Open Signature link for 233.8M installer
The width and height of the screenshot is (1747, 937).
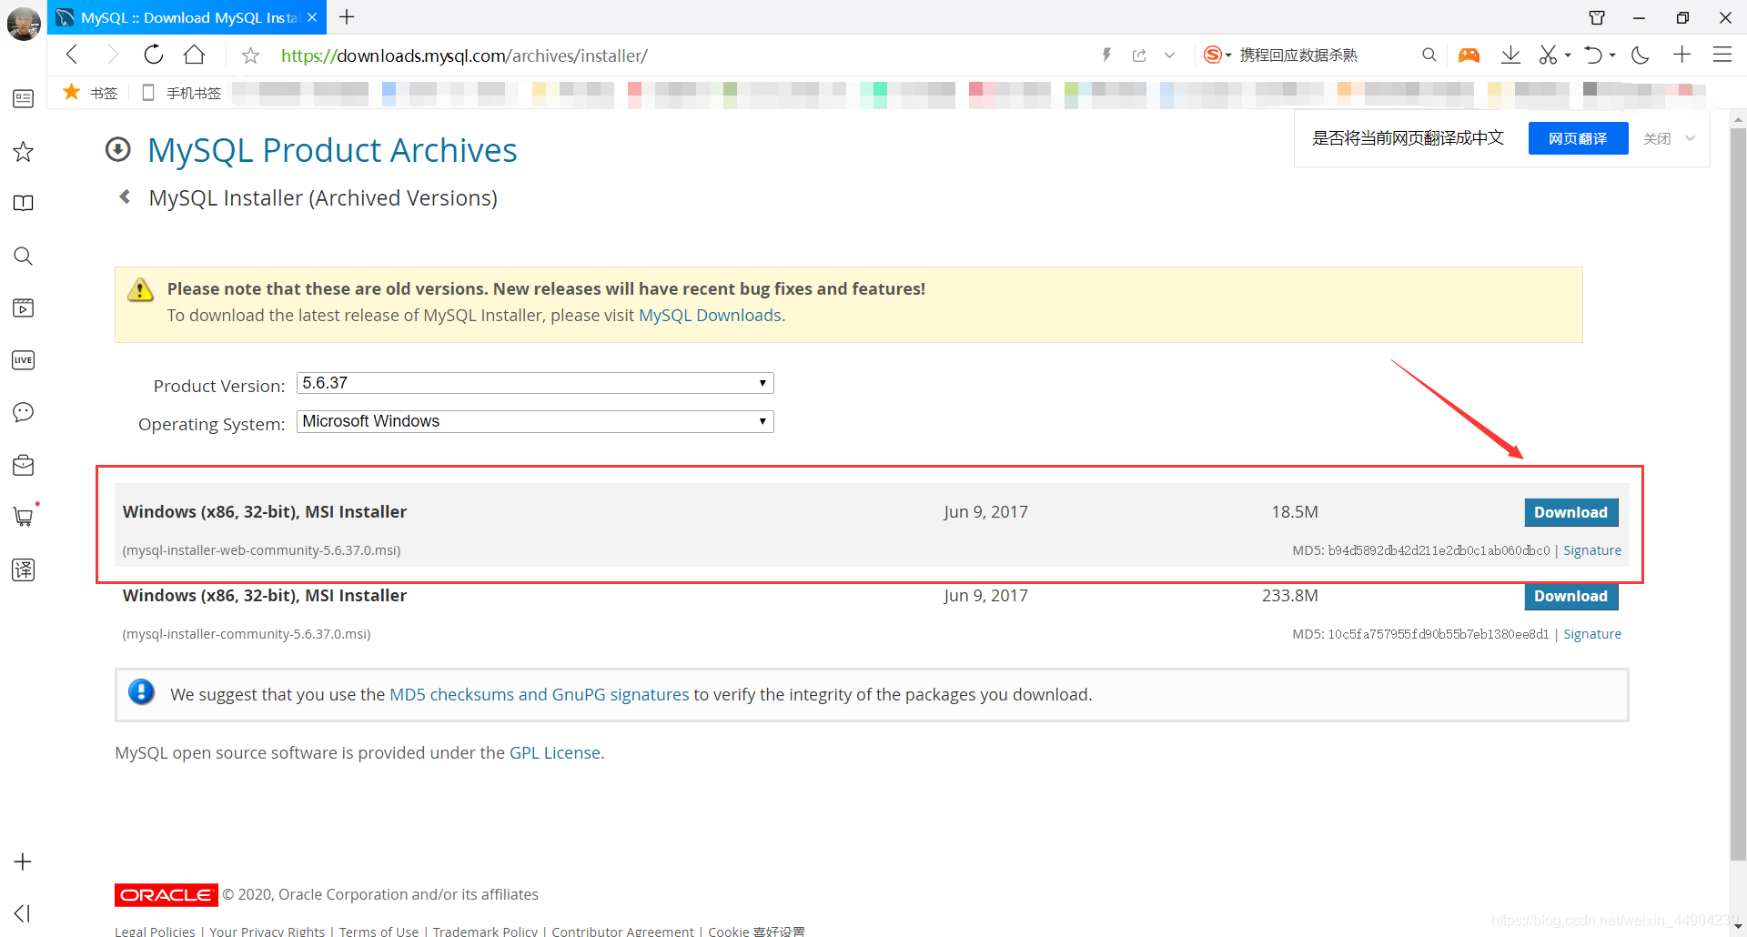click(x=1592, y=634)
